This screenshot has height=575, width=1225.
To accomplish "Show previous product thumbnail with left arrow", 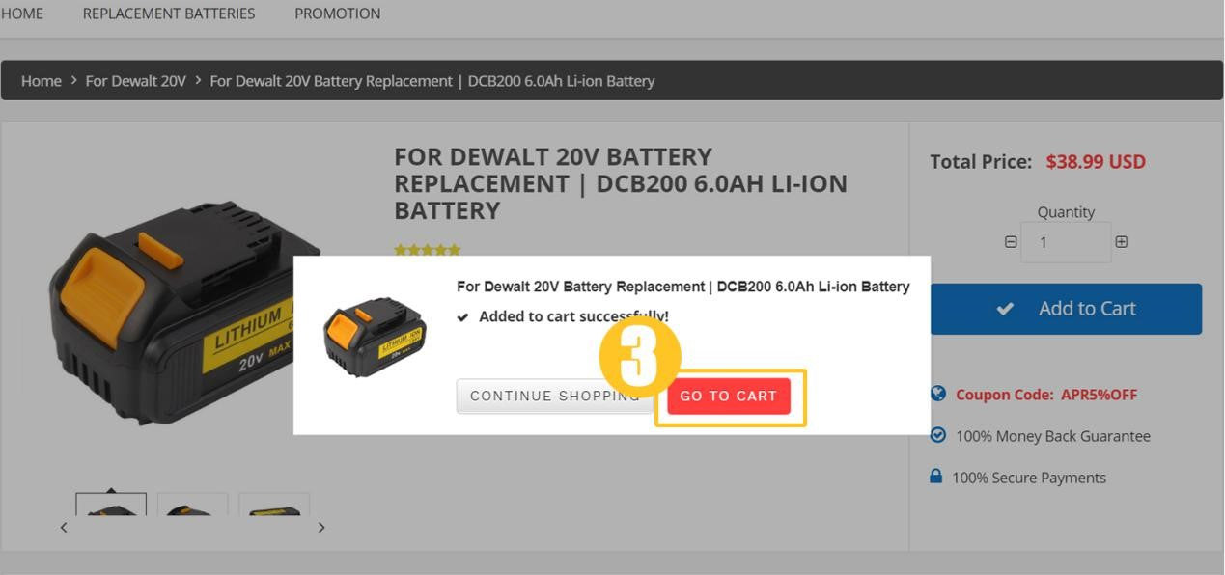I will pyautogui.click(x=64, y=527).
